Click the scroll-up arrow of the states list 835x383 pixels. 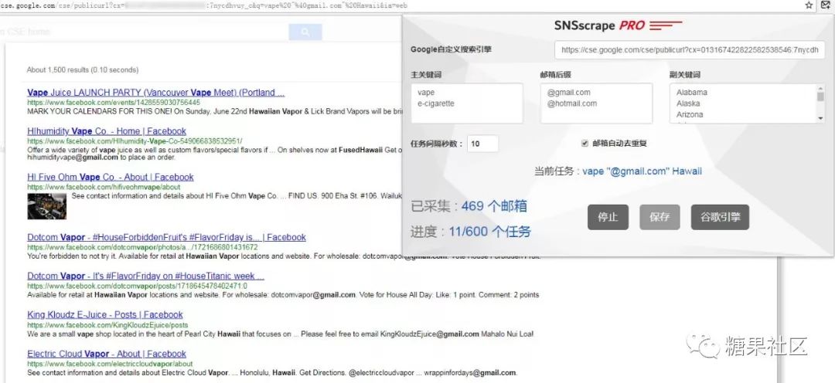point(820,88)
